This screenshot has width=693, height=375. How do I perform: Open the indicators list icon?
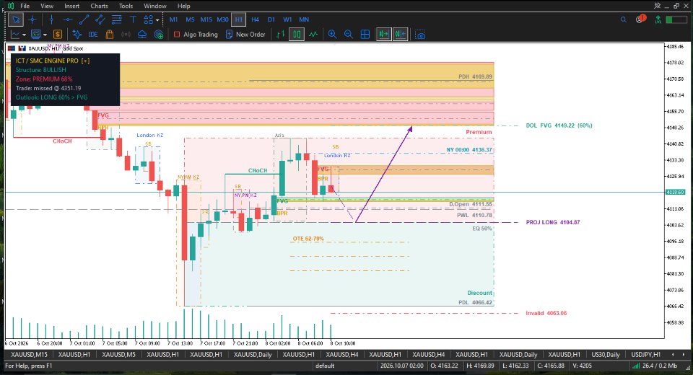(36, 35)
